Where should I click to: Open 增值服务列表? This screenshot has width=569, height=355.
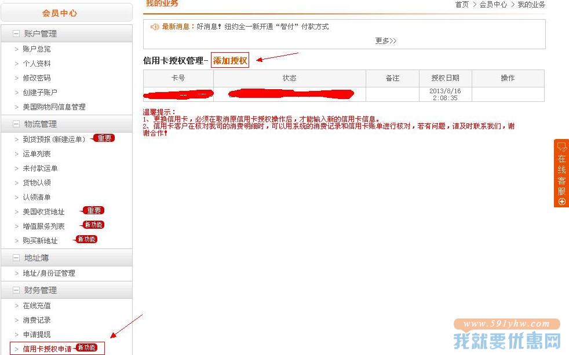coord(43,226)
